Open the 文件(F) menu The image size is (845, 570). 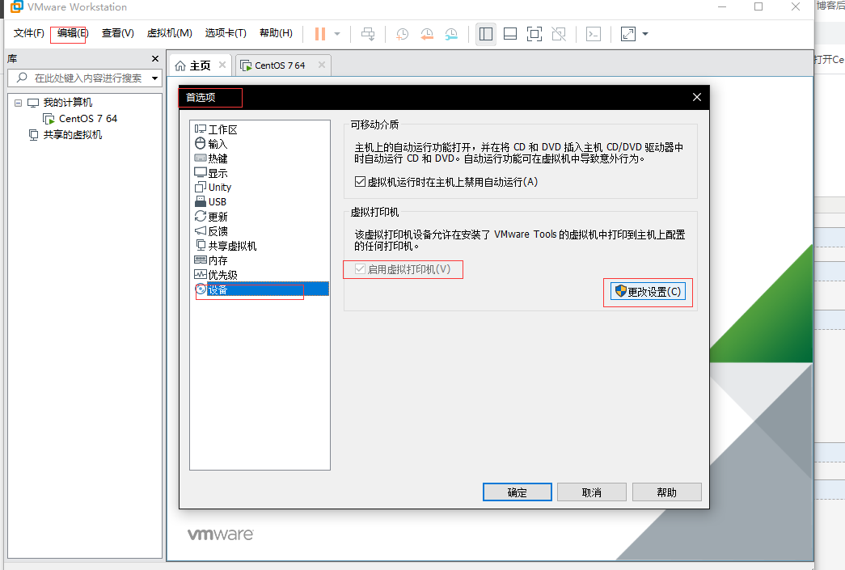pyautogui.click(x=28, y=33)
